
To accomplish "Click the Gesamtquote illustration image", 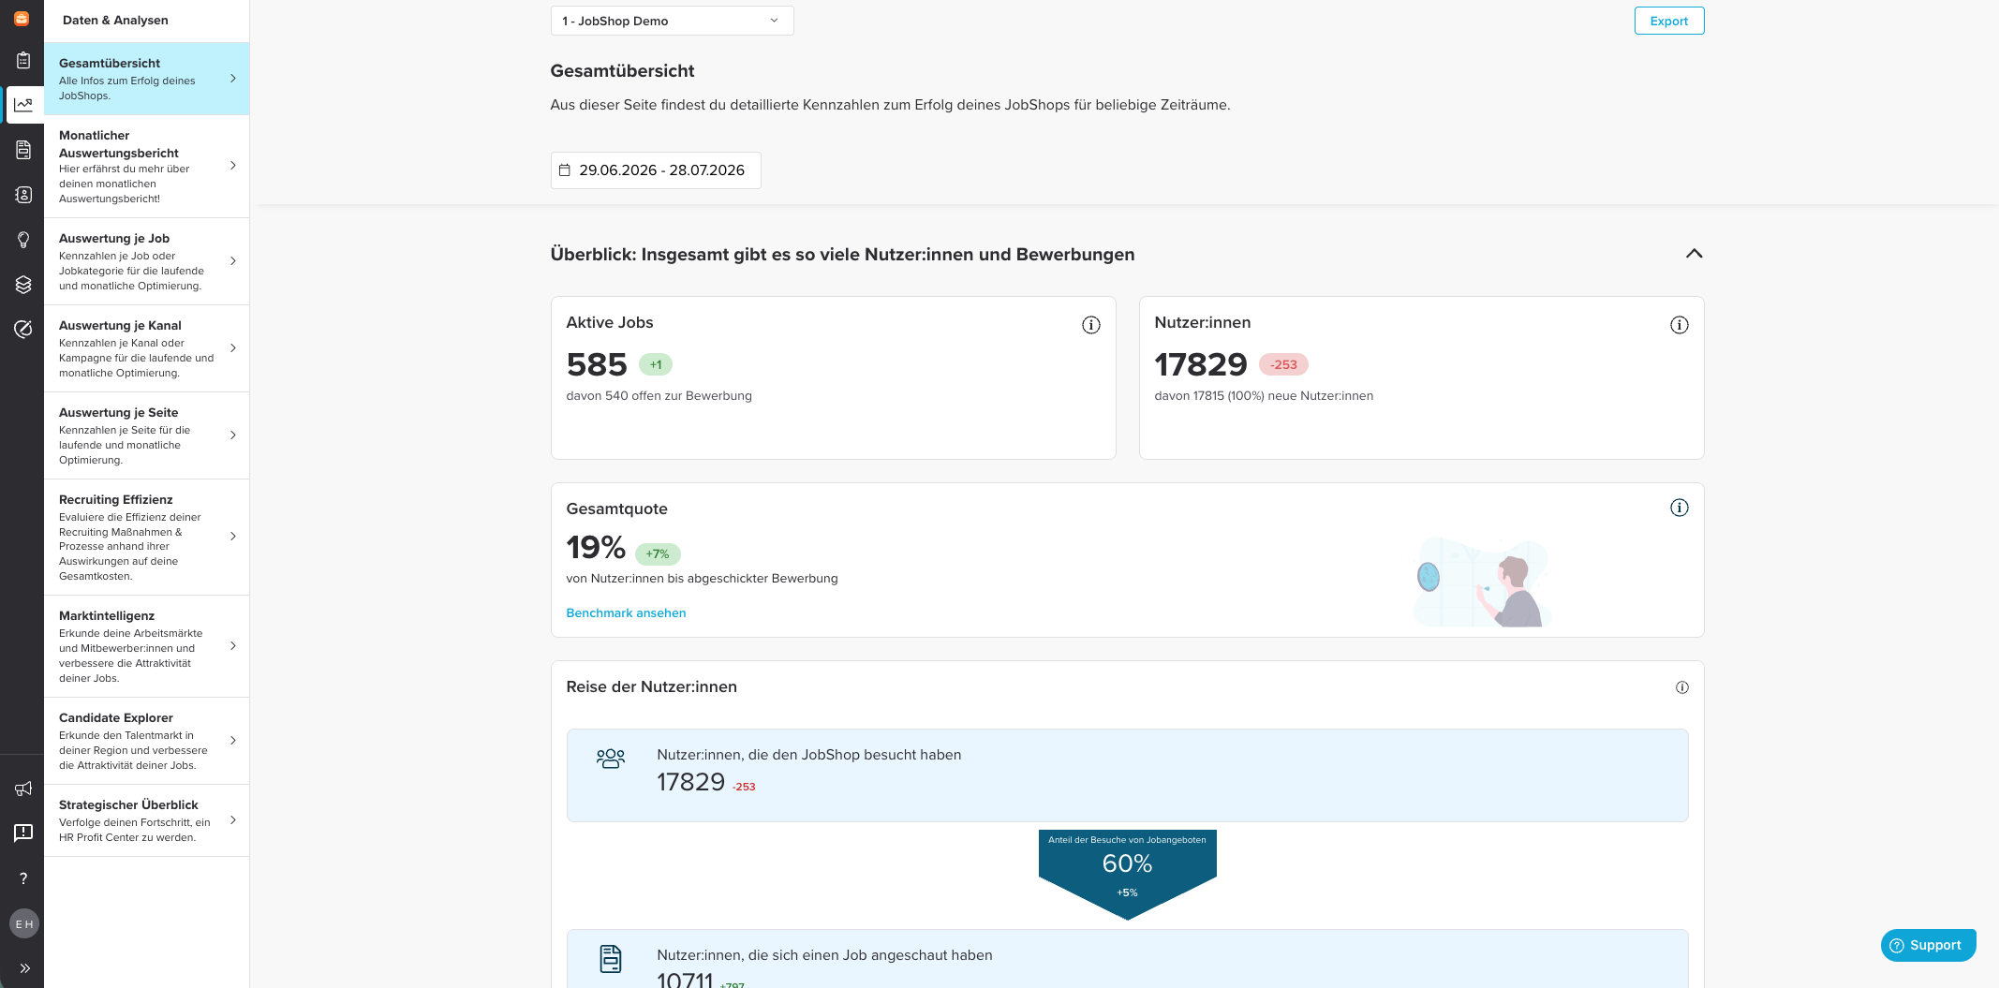I will tap(1482, 582).
